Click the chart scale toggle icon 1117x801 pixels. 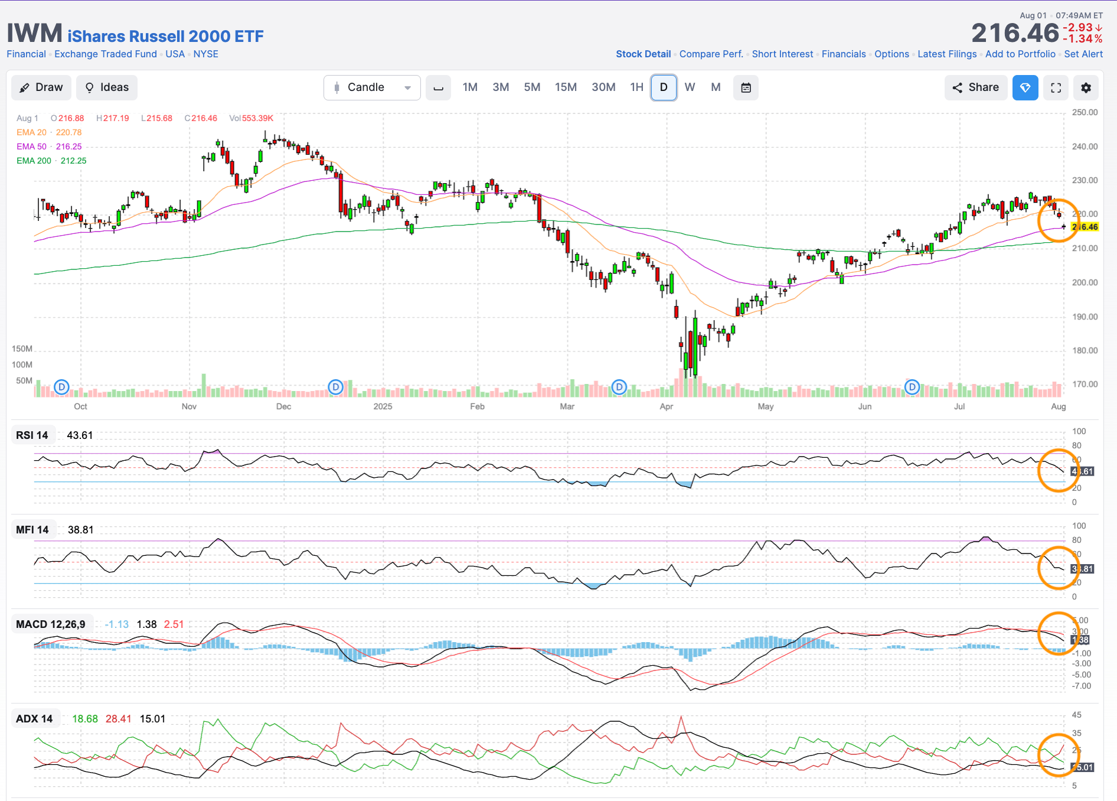[x=438, y=87]
